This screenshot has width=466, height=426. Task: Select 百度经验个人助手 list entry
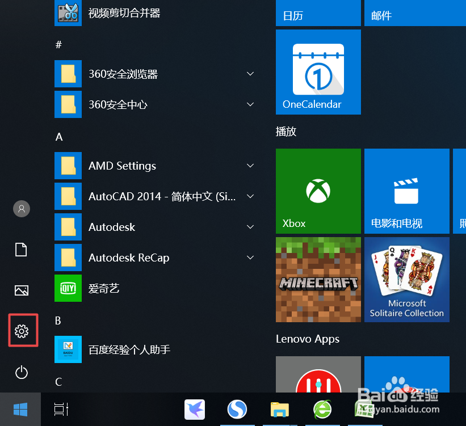point(129,349)
